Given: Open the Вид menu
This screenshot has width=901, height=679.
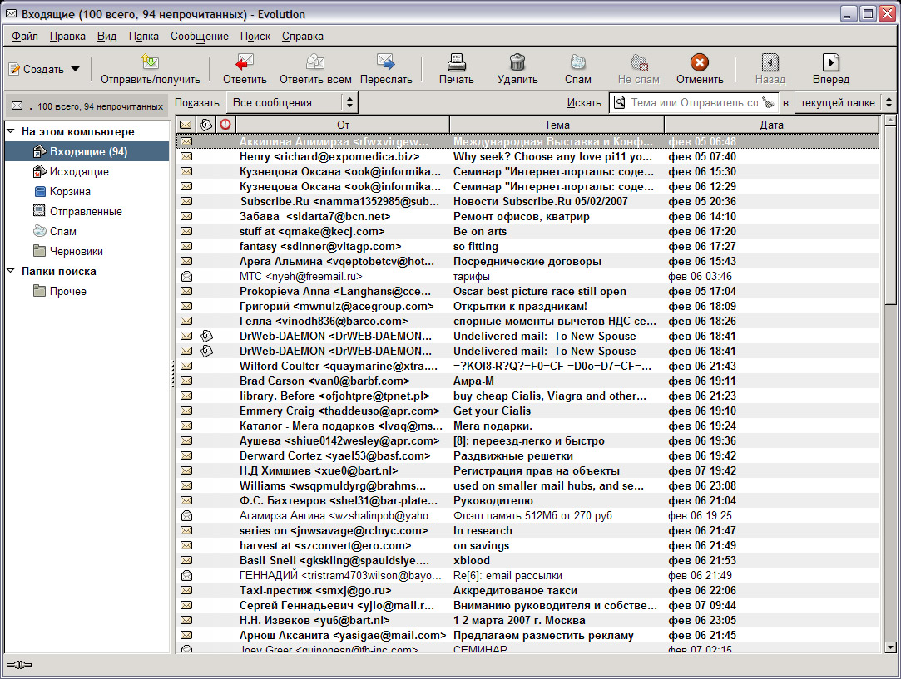Looking at the screenshot, I should tap(106, 37).
